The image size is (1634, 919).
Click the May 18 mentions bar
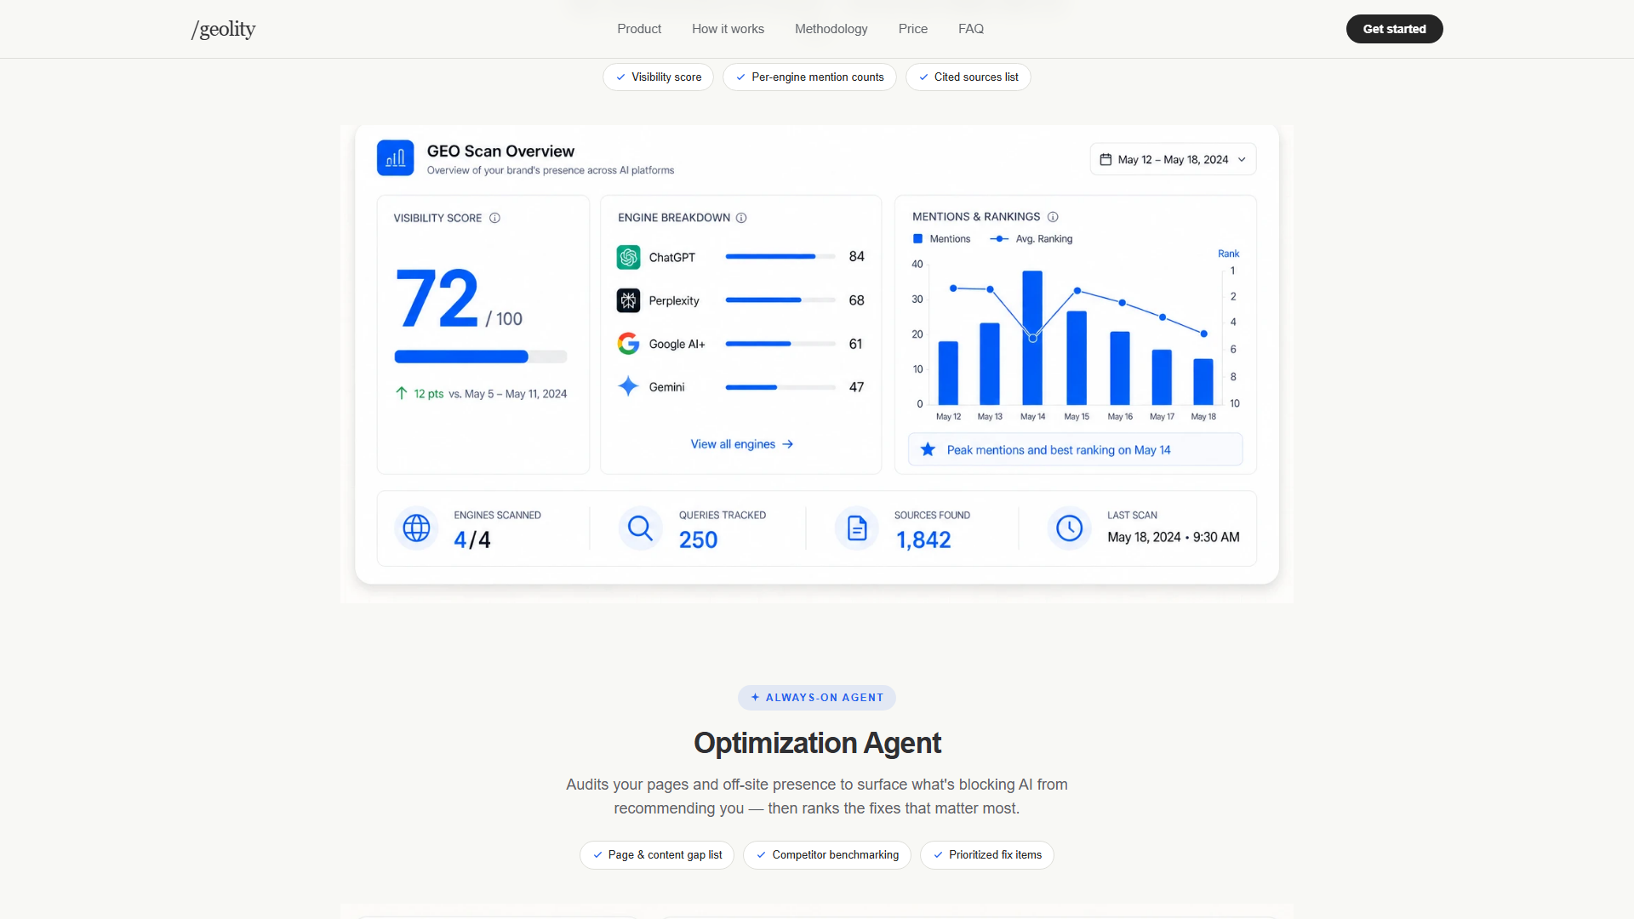tap(1203, 381)
